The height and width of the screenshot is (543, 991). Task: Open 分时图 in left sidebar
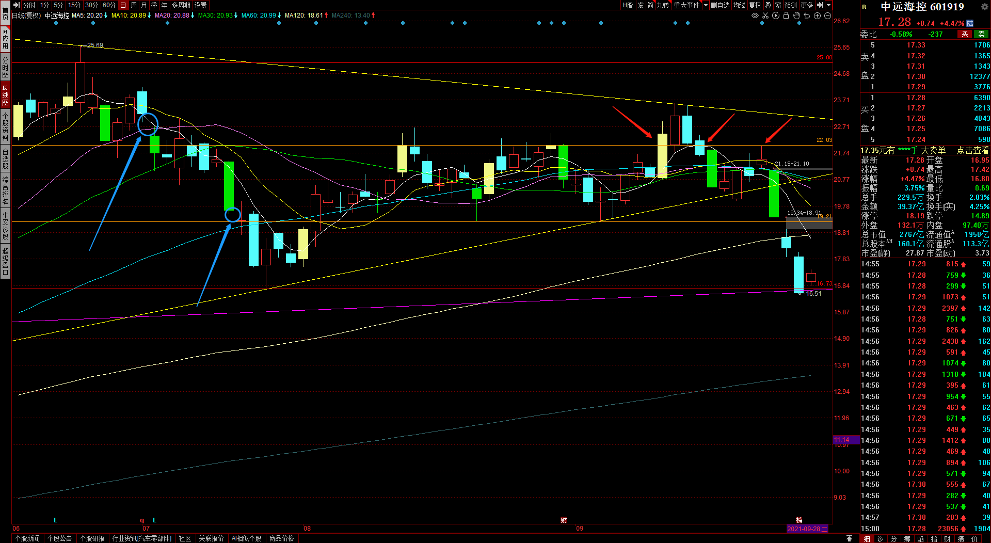[x=5, y=68]
